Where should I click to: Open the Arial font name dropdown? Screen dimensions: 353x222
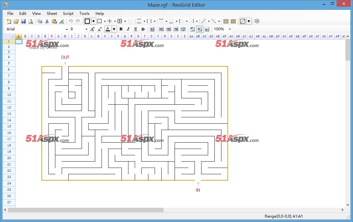click(67, 29)
